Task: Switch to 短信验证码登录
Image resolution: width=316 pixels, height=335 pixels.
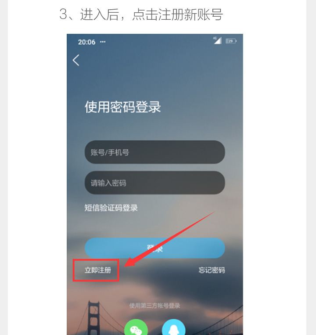Action: (111, 208)
